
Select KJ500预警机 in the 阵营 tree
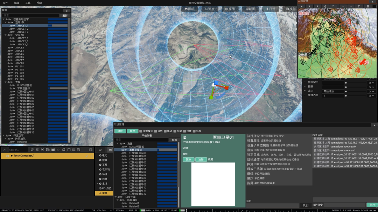24,85
